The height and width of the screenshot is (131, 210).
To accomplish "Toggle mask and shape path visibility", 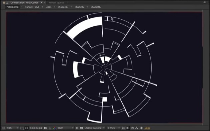I will 27,128.
